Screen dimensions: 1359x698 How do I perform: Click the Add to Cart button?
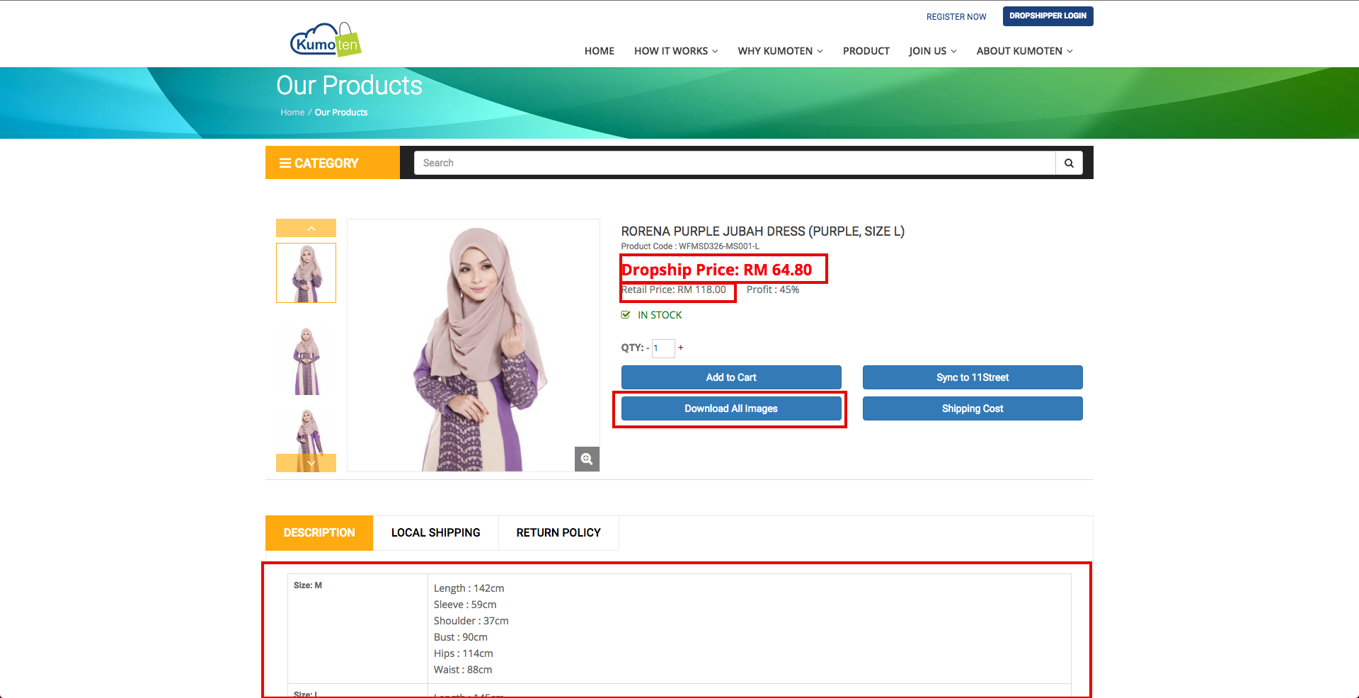(731, 377)
